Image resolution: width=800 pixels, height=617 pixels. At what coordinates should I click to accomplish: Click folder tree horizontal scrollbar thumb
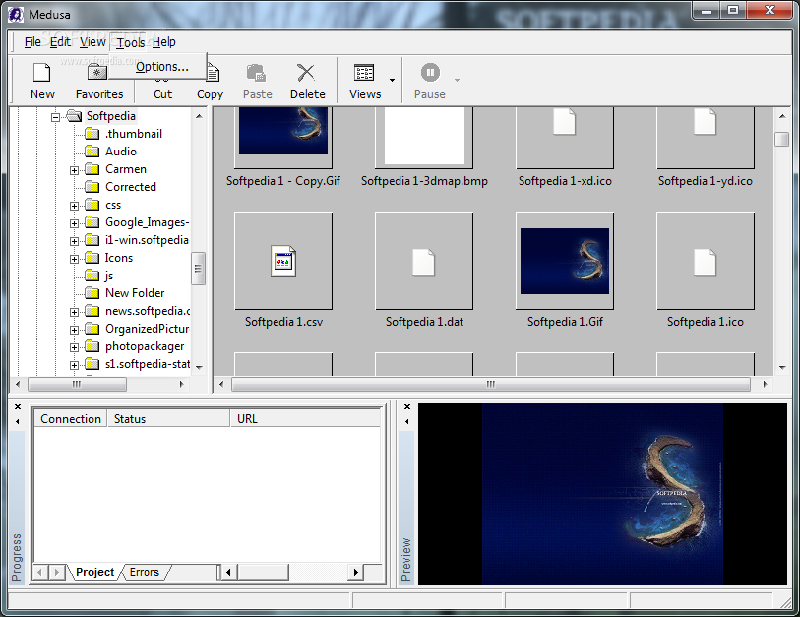point(77,384)
